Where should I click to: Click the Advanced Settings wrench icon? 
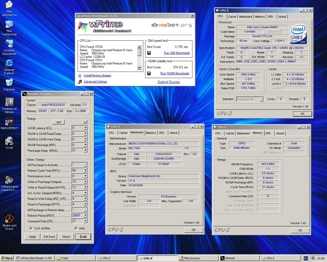click(79, 82)
